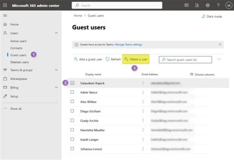Go to Home in sidebar

pos(15,24)
